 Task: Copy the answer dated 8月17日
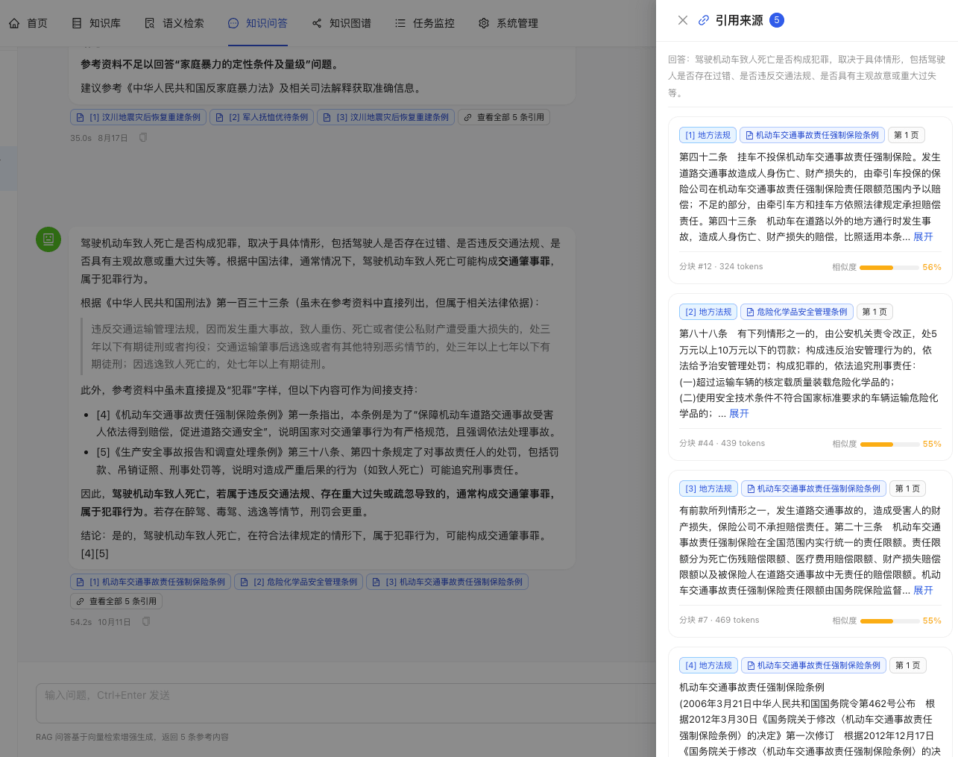[143, 138]
